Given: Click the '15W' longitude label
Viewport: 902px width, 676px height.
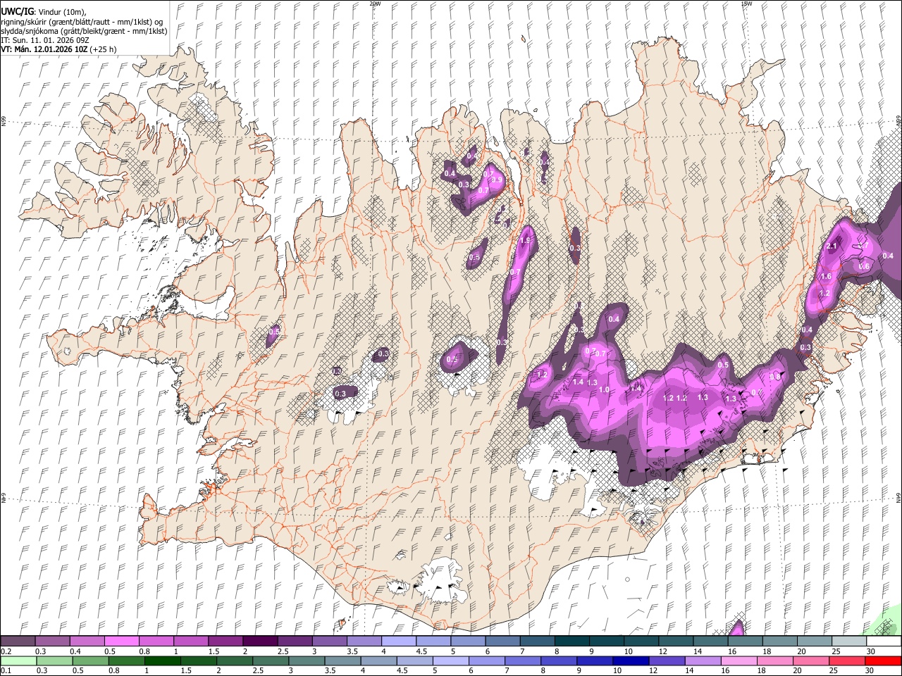Looking at the screenshot, I should point(747,4).
